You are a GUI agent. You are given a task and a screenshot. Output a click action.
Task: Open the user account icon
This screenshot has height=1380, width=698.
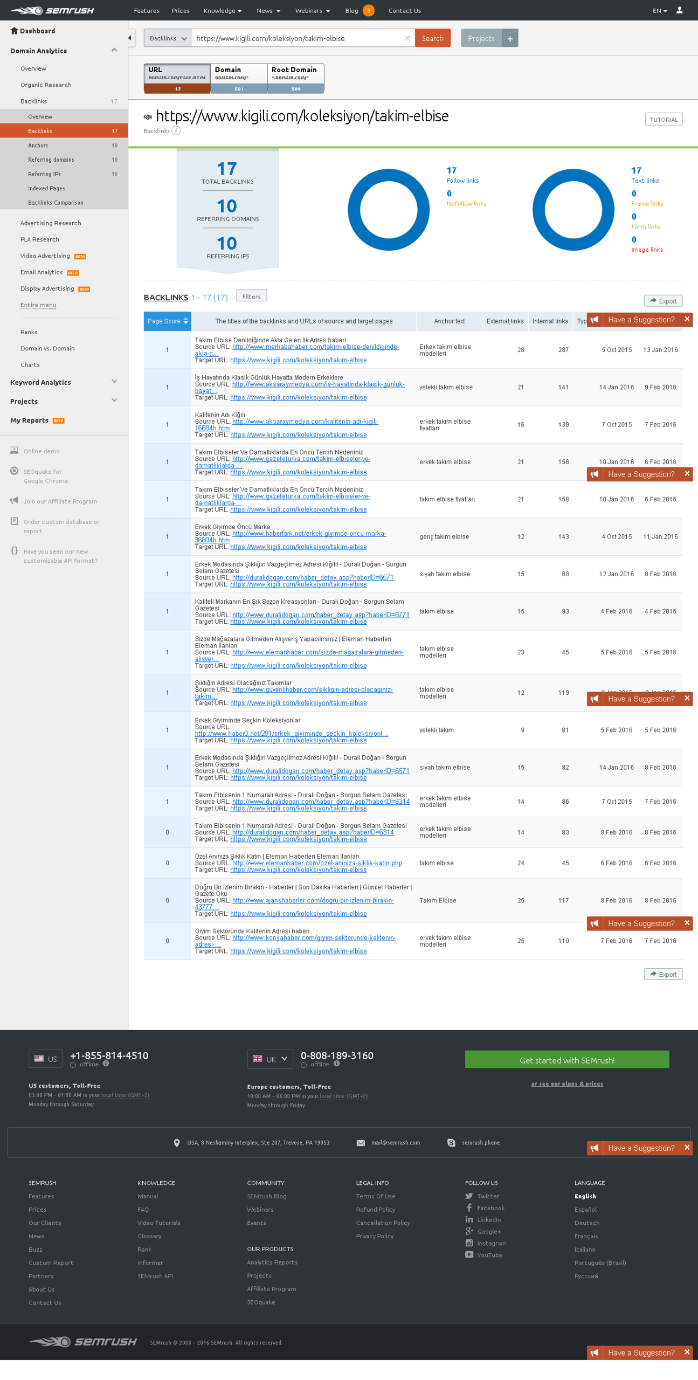[679, 10]
